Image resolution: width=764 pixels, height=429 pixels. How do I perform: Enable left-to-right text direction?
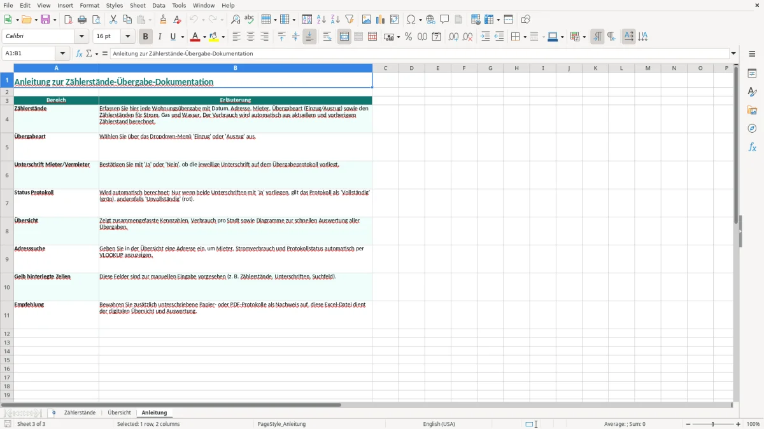point(597,37)
